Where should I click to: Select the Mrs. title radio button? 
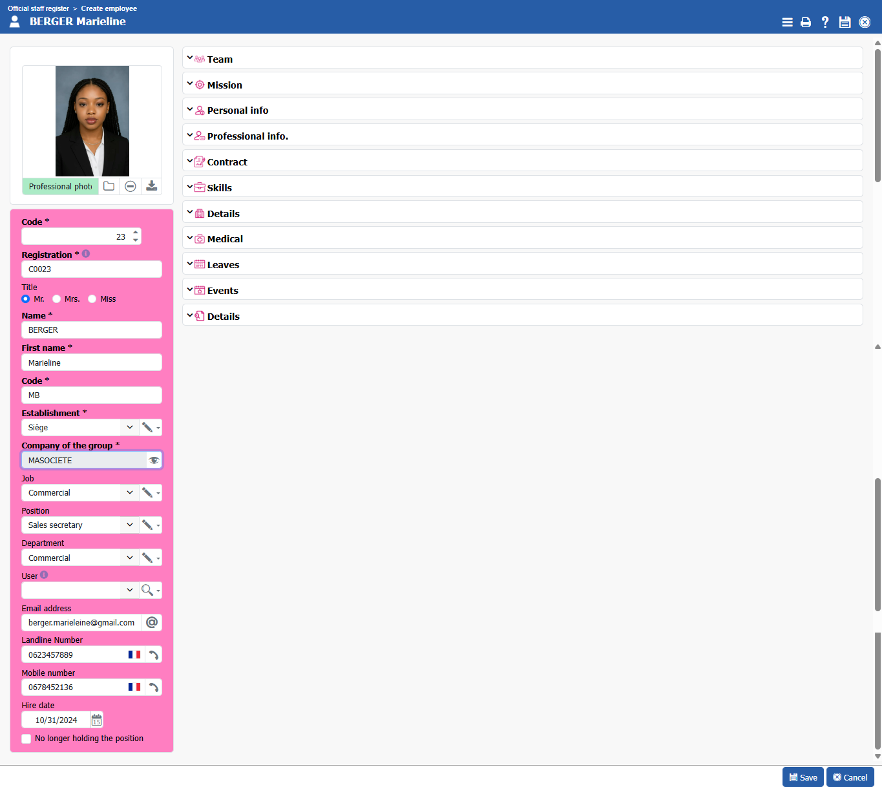point(57,299)
